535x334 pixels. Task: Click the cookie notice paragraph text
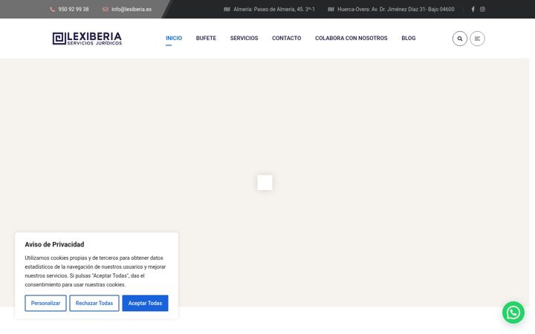point(95,272)
